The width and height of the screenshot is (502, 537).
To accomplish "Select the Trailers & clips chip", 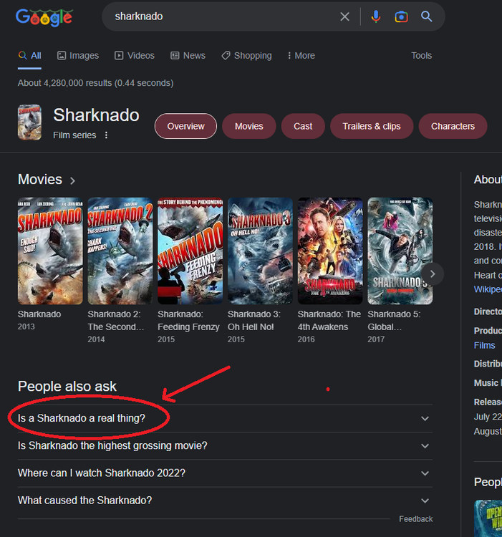I will pos(372,126).
